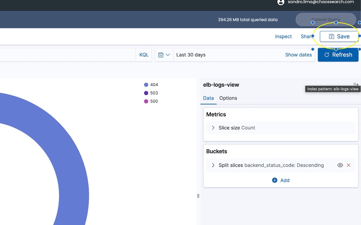Remove the Split slices bucket

click(x=349, y=165)
